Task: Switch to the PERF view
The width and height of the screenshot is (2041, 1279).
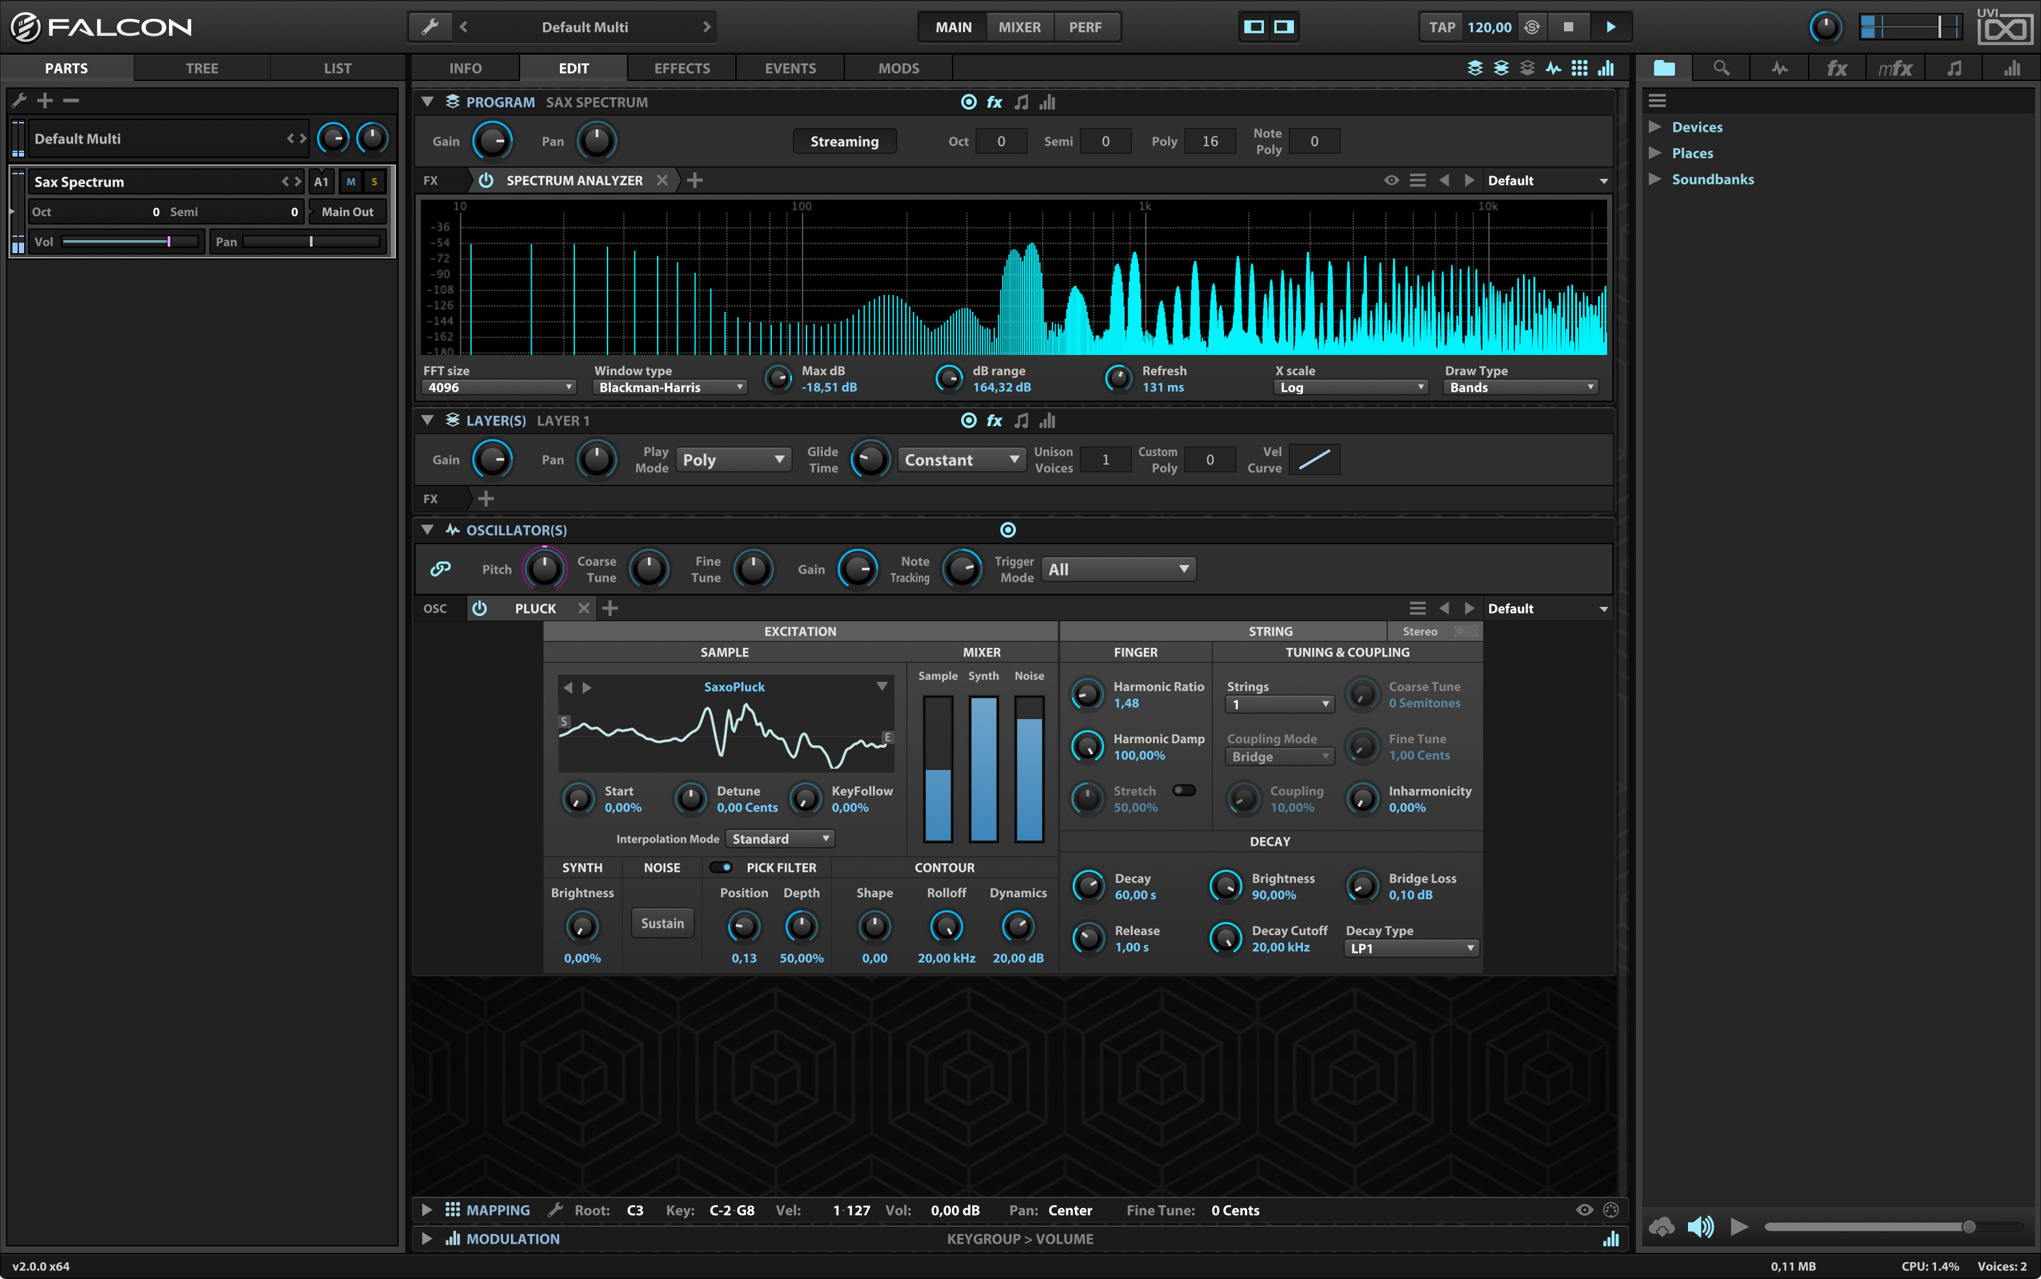Action: point(1085,27)
